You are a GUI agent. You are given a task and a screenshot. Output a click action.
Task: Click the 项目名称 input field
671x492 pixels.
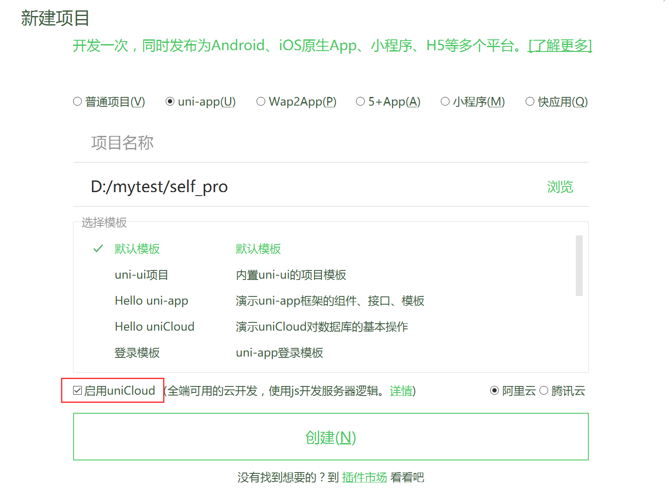click(x=331, y=143)
